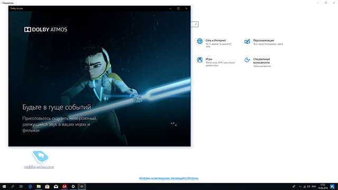Switch the ENG input language indicator
The height and width of the screenshot is (190, 338).
point(314,186)
